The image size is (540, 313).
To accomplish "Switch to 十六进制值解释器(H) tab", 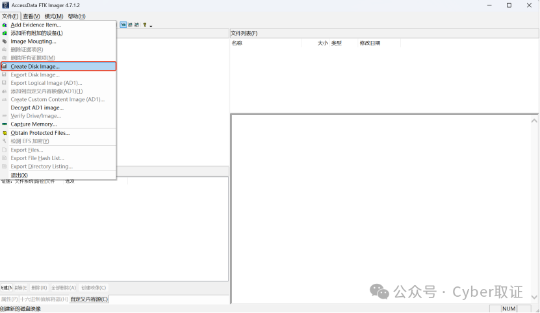I will [x=44, y=299].
